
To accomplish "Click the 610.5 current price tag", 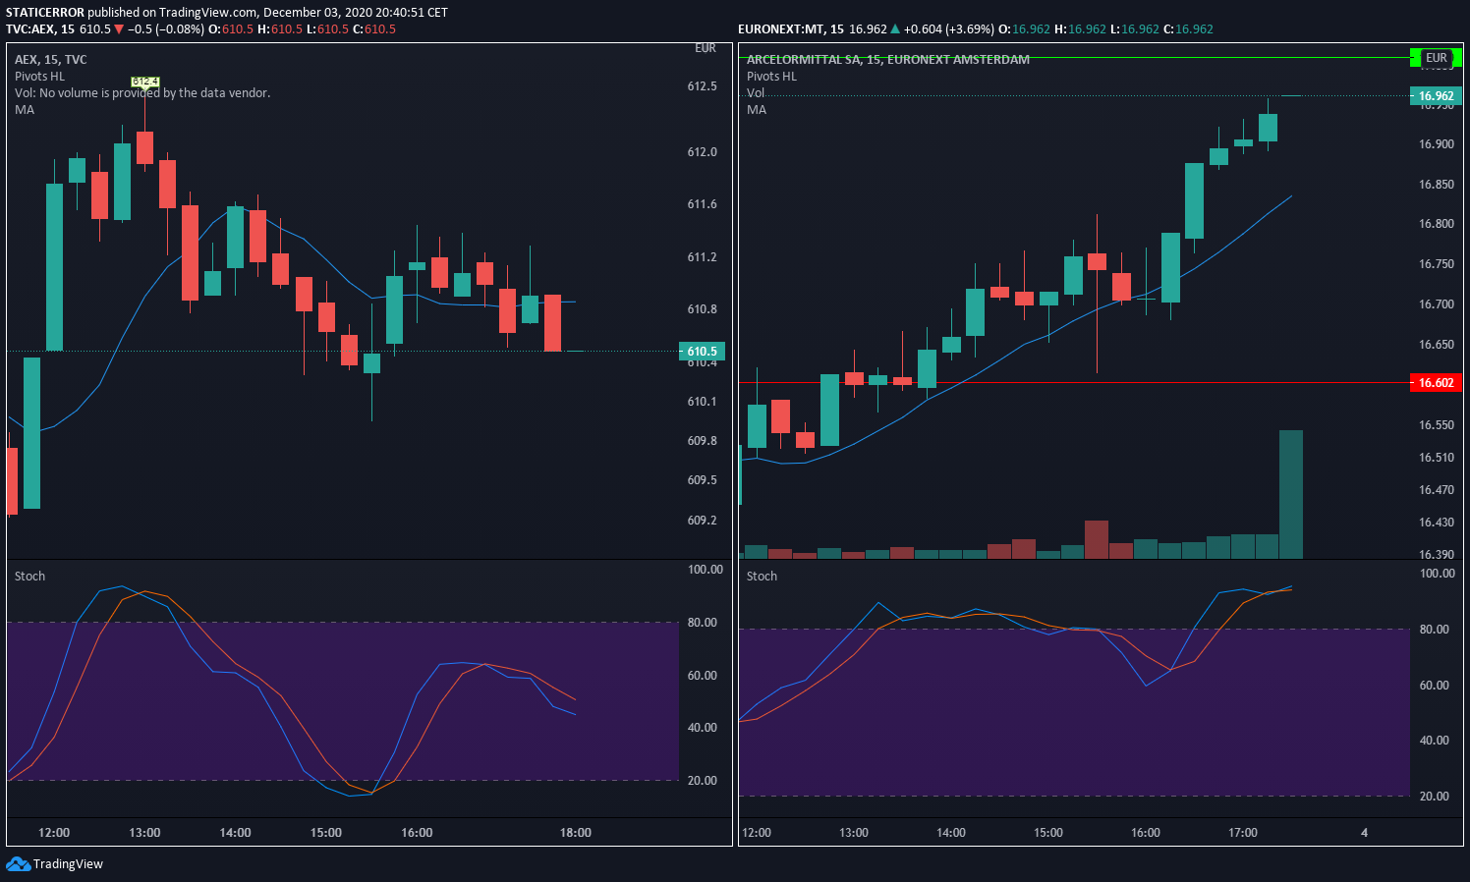I will [x=702, y=352].
